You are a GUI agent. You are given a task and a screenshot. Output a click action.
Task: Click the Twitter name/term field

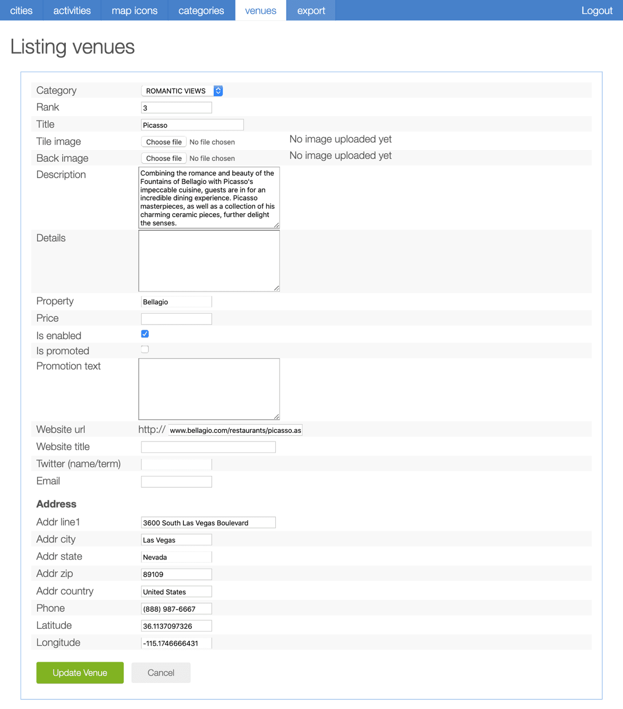pyautogui.click(x=176, y=464)
